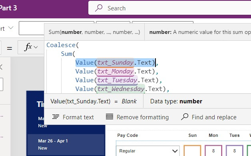The width and height of the screenshot is (251, 156).
Task: Click the Sum(number, number...) signature hint
Action: [x=94, y=32]
